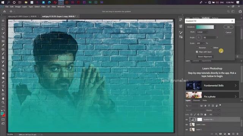Lock position icon in Layers panel
Image resolution: width=243 pixels, height=136 pixels.
pyautogui.click(x=198, y=114)
